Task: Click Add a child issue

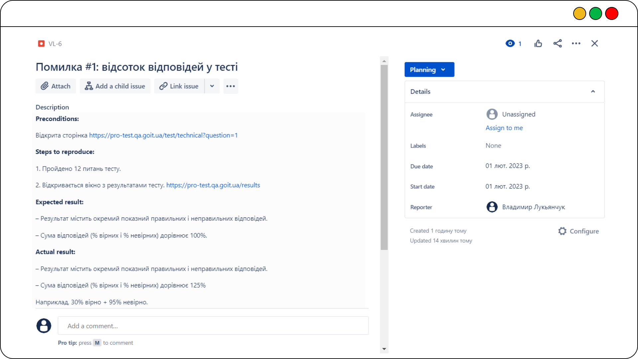Action: (x=115, y=86)
